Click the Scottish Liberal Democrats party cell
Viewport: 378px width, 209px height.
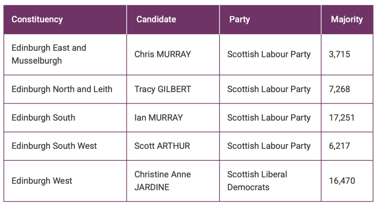coord(270,181)
